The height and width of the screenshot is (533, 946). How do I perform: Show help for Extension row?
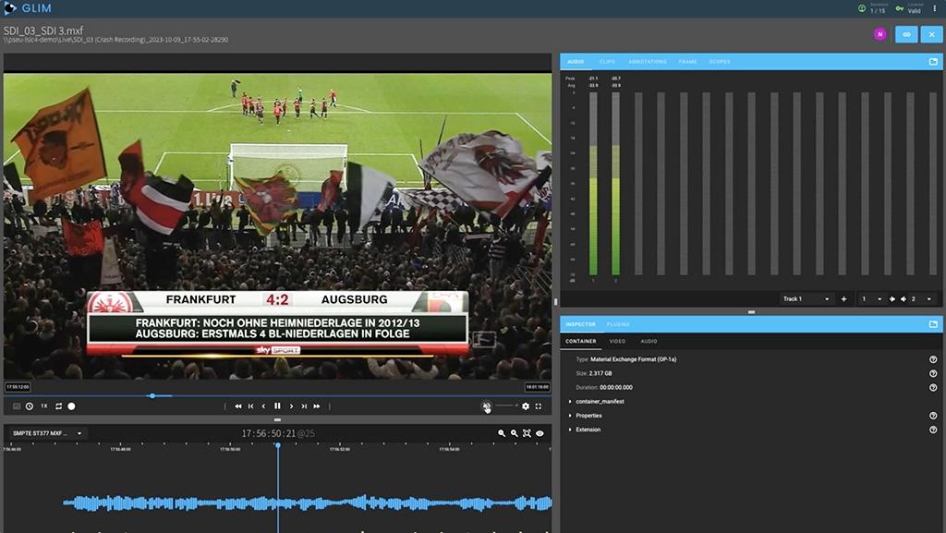click(x=933, y=430)
